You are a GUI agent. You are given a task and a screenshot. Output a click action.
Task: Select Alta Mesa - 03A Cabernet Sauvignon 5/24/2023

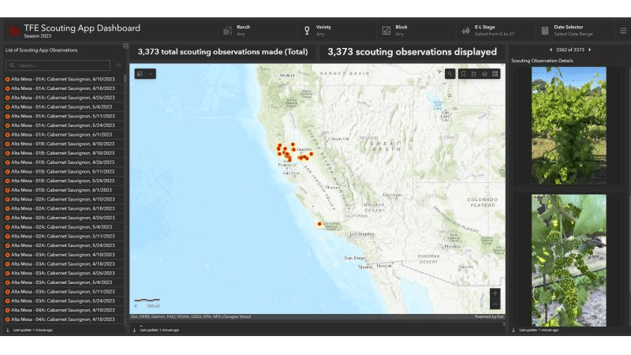click(63, 301)
